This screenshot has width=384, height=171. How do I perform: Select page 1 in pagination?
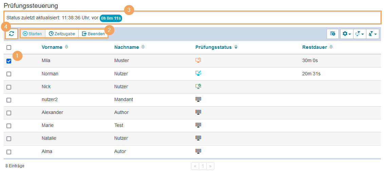click(x=203, y=166)
